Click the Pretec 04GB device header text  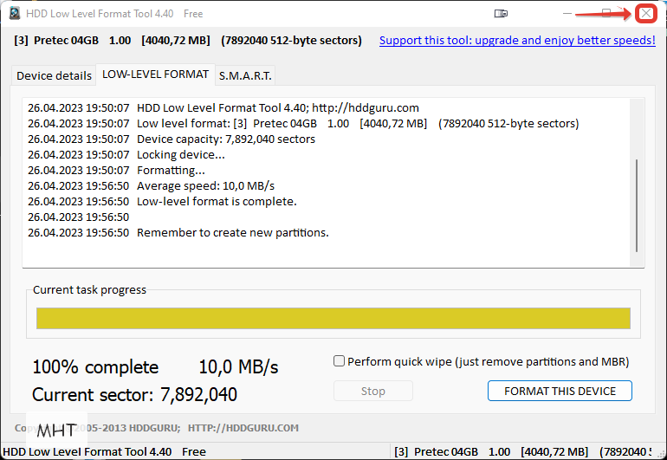188,41
